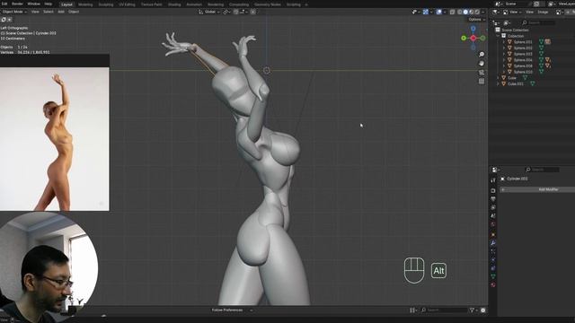Click the blue Z axis gizmo ball
The width and height of the screenshot is (575, 323).
tap(473, 28)
